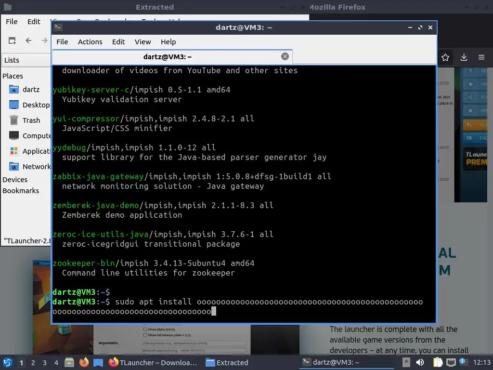Click the network status tray icon
This screenshot has width=493, height=370.
tap(451, 362)
